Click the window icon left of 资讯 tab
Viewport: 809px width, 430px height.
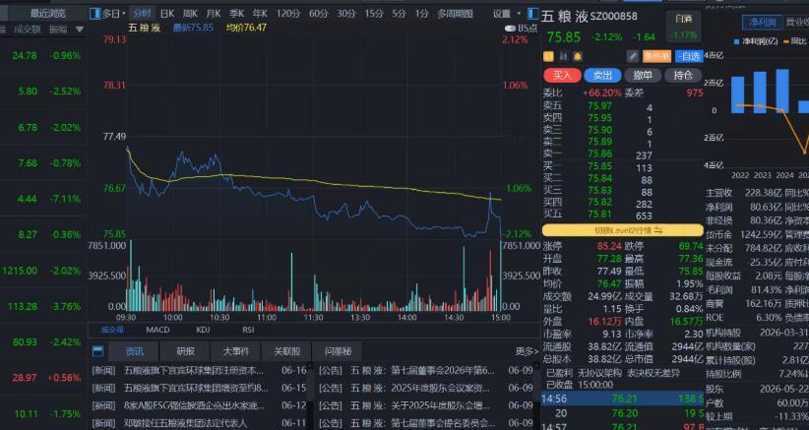point(97,351)
